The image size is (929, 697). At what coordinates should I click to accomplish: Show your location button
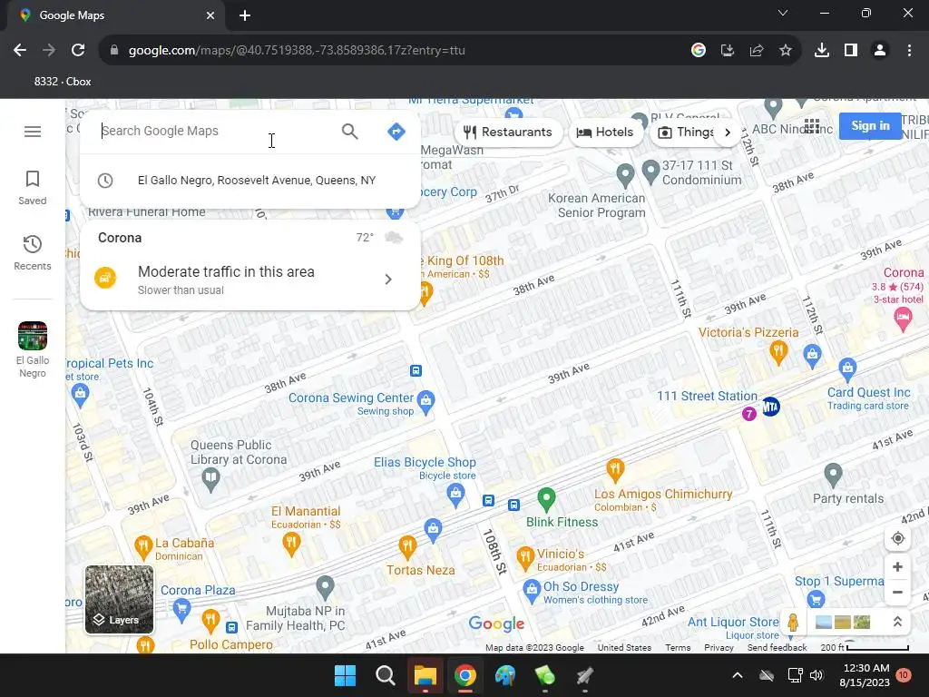click(x=897, y=538)
